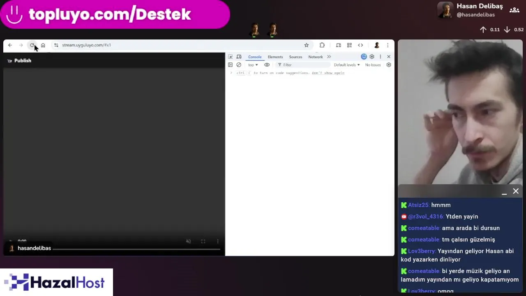Open the browser three-dot menu
Screen dimensions: 526x296
click(388, 45)
